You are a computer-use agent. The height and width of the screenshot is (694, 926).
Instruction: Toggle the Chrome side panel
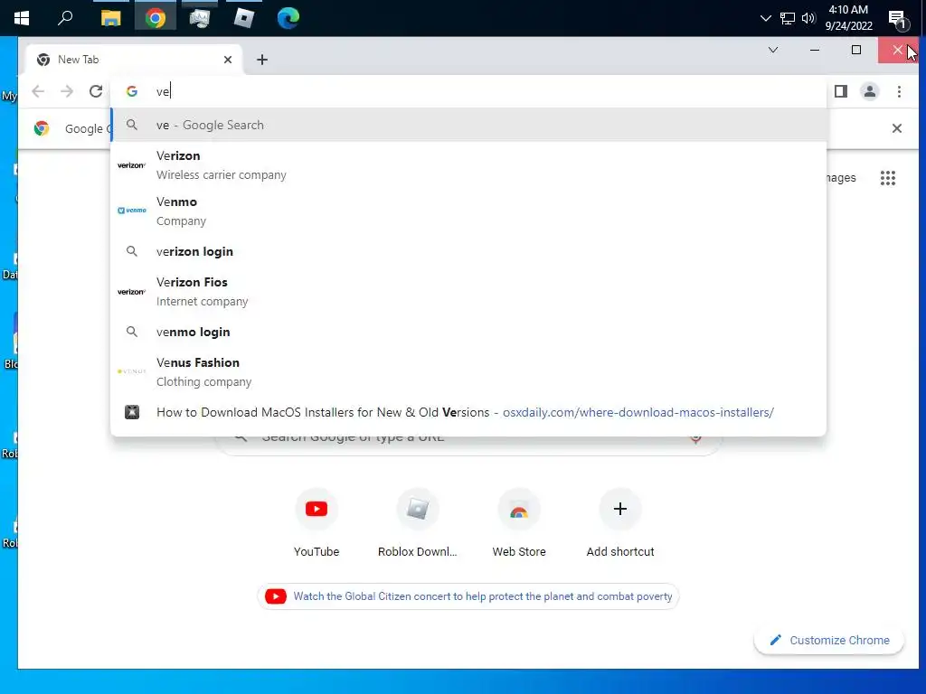(841, 91)
